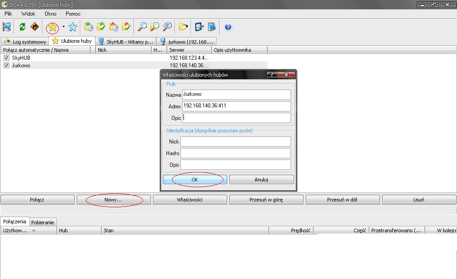Viewport: 457px width, 279px height.
Task: Click the green Reconnect arrows icon
Action: tap(22, 27)
